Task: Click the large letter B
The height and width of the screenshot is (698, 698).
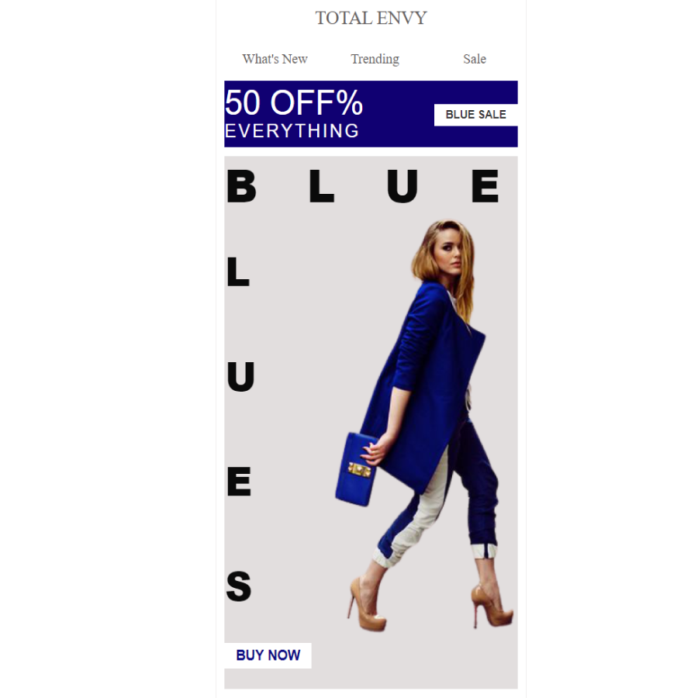Action: pos(241,186)
